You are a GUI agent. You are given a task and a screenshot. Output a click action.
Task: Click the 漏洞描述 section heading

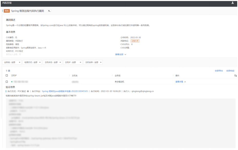[11, 20]
